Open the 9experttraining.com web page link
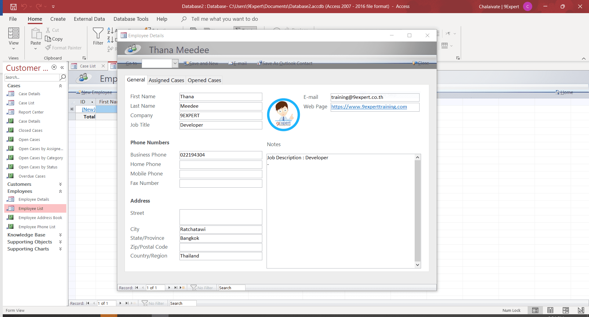This screenshot has width=589, height=317. (369, 107)
